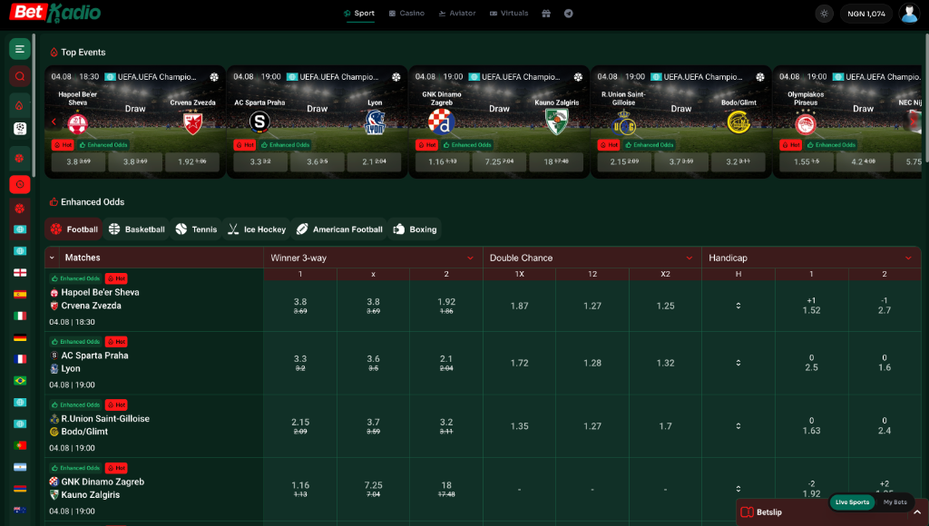Click the red clock icon in the sidebar

[x=20, y=184]
